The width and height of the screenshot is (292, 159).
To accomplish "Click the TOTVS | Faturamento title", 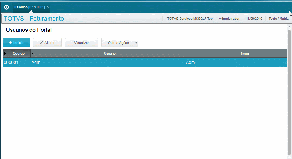I will (x=34, y=19).
